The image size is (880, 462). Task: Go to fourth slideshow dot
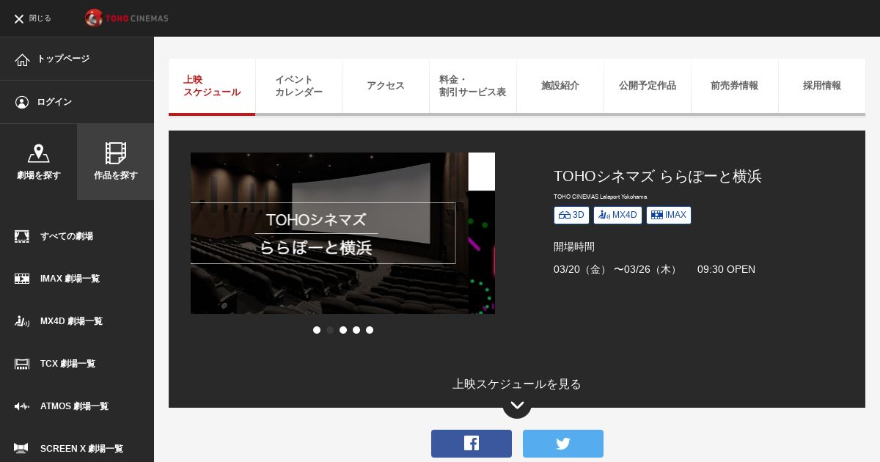click(x=356, y=330)
